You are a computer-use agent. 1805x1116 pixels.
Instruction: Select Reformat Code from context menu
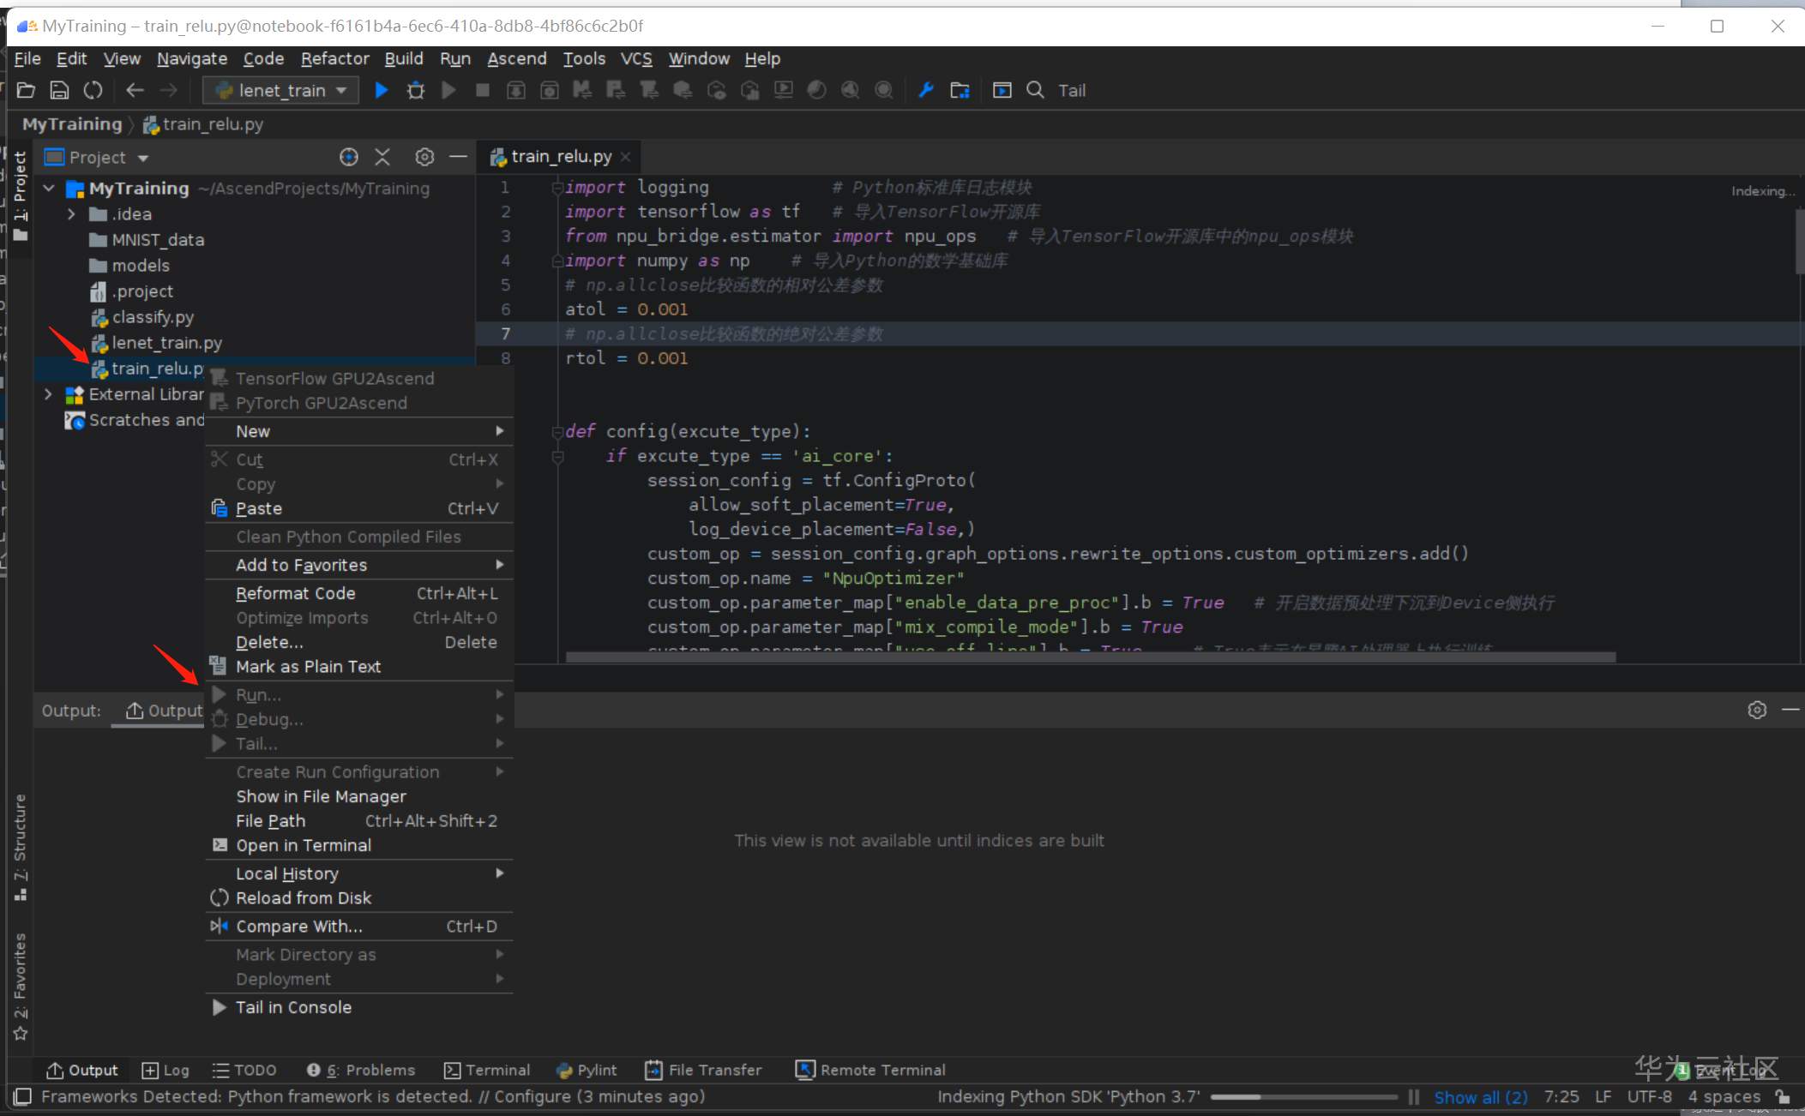pos(295,593)
